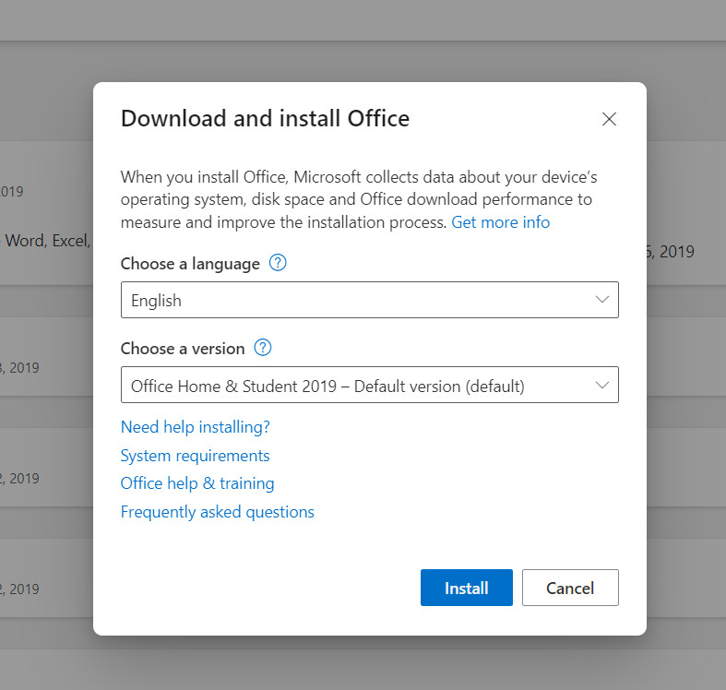Close the Download and install Office dialog
726x690 pixels.
[x=609, y=119]
